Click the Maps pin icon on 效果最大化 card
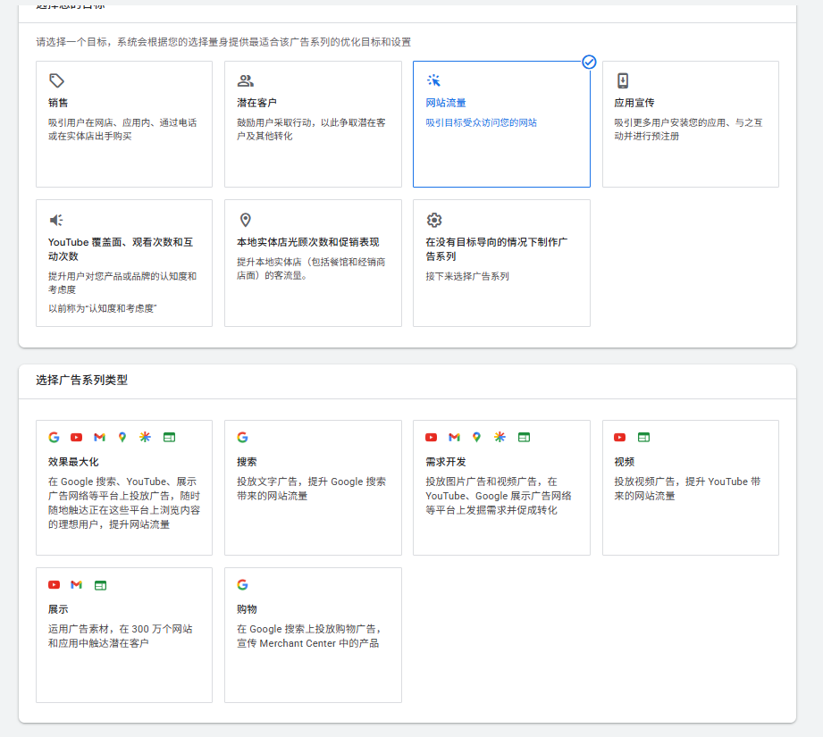The width and height of the screenshot is (823, 737). tap(122, 437)
